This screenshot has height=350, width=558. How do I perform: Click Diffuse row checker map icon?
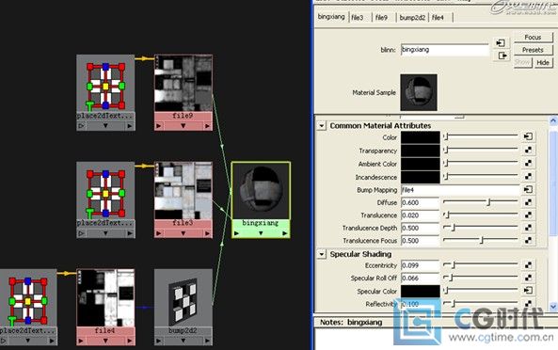528,202
